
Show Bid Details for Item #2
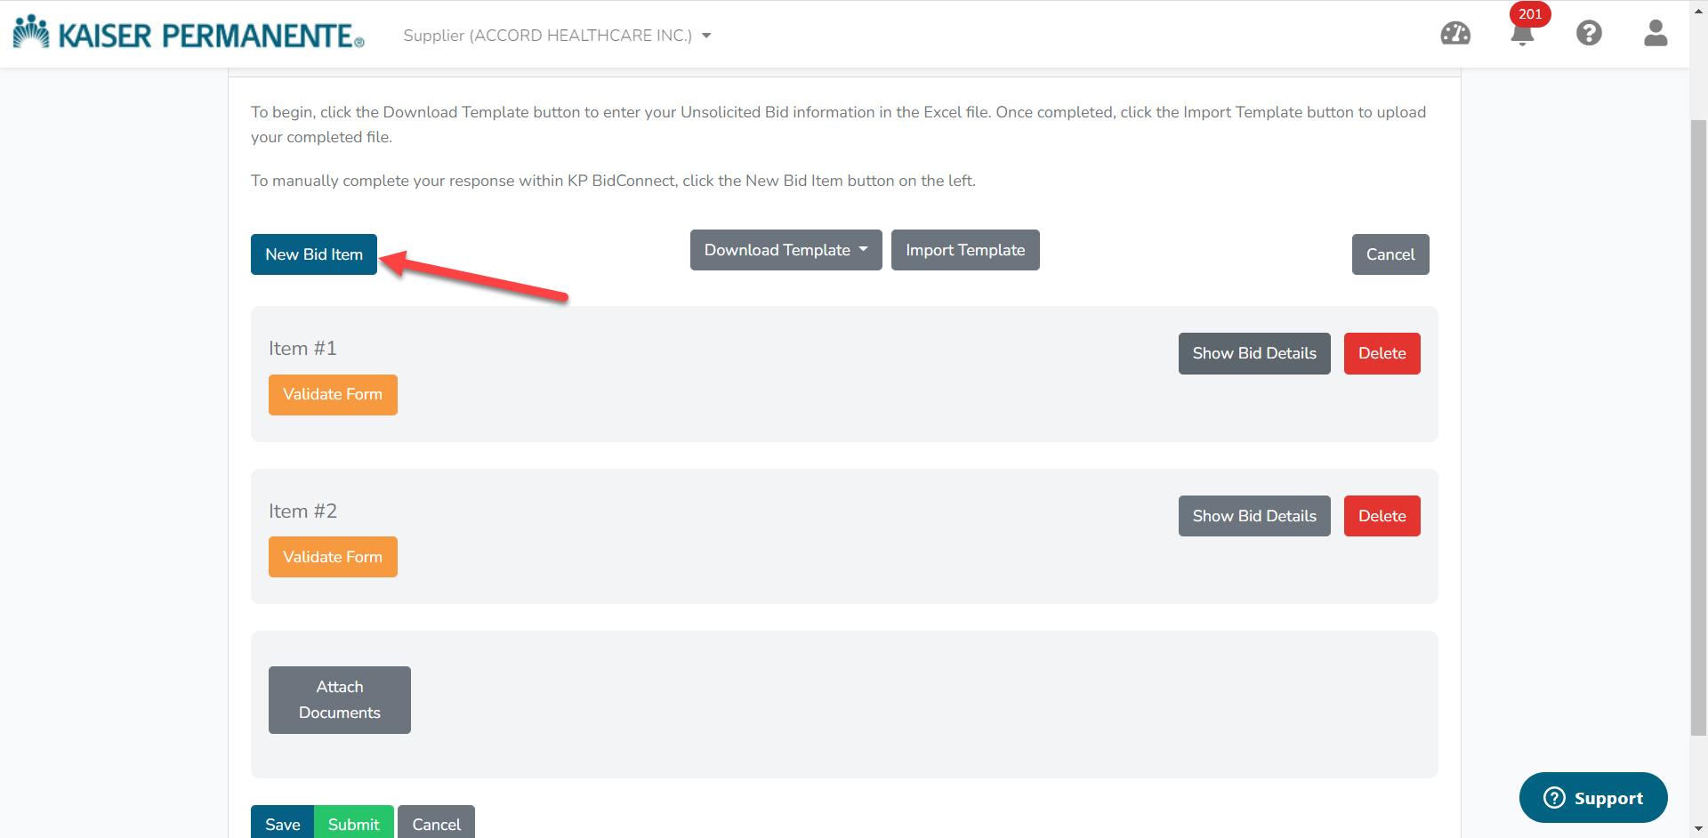(1254, 516)
